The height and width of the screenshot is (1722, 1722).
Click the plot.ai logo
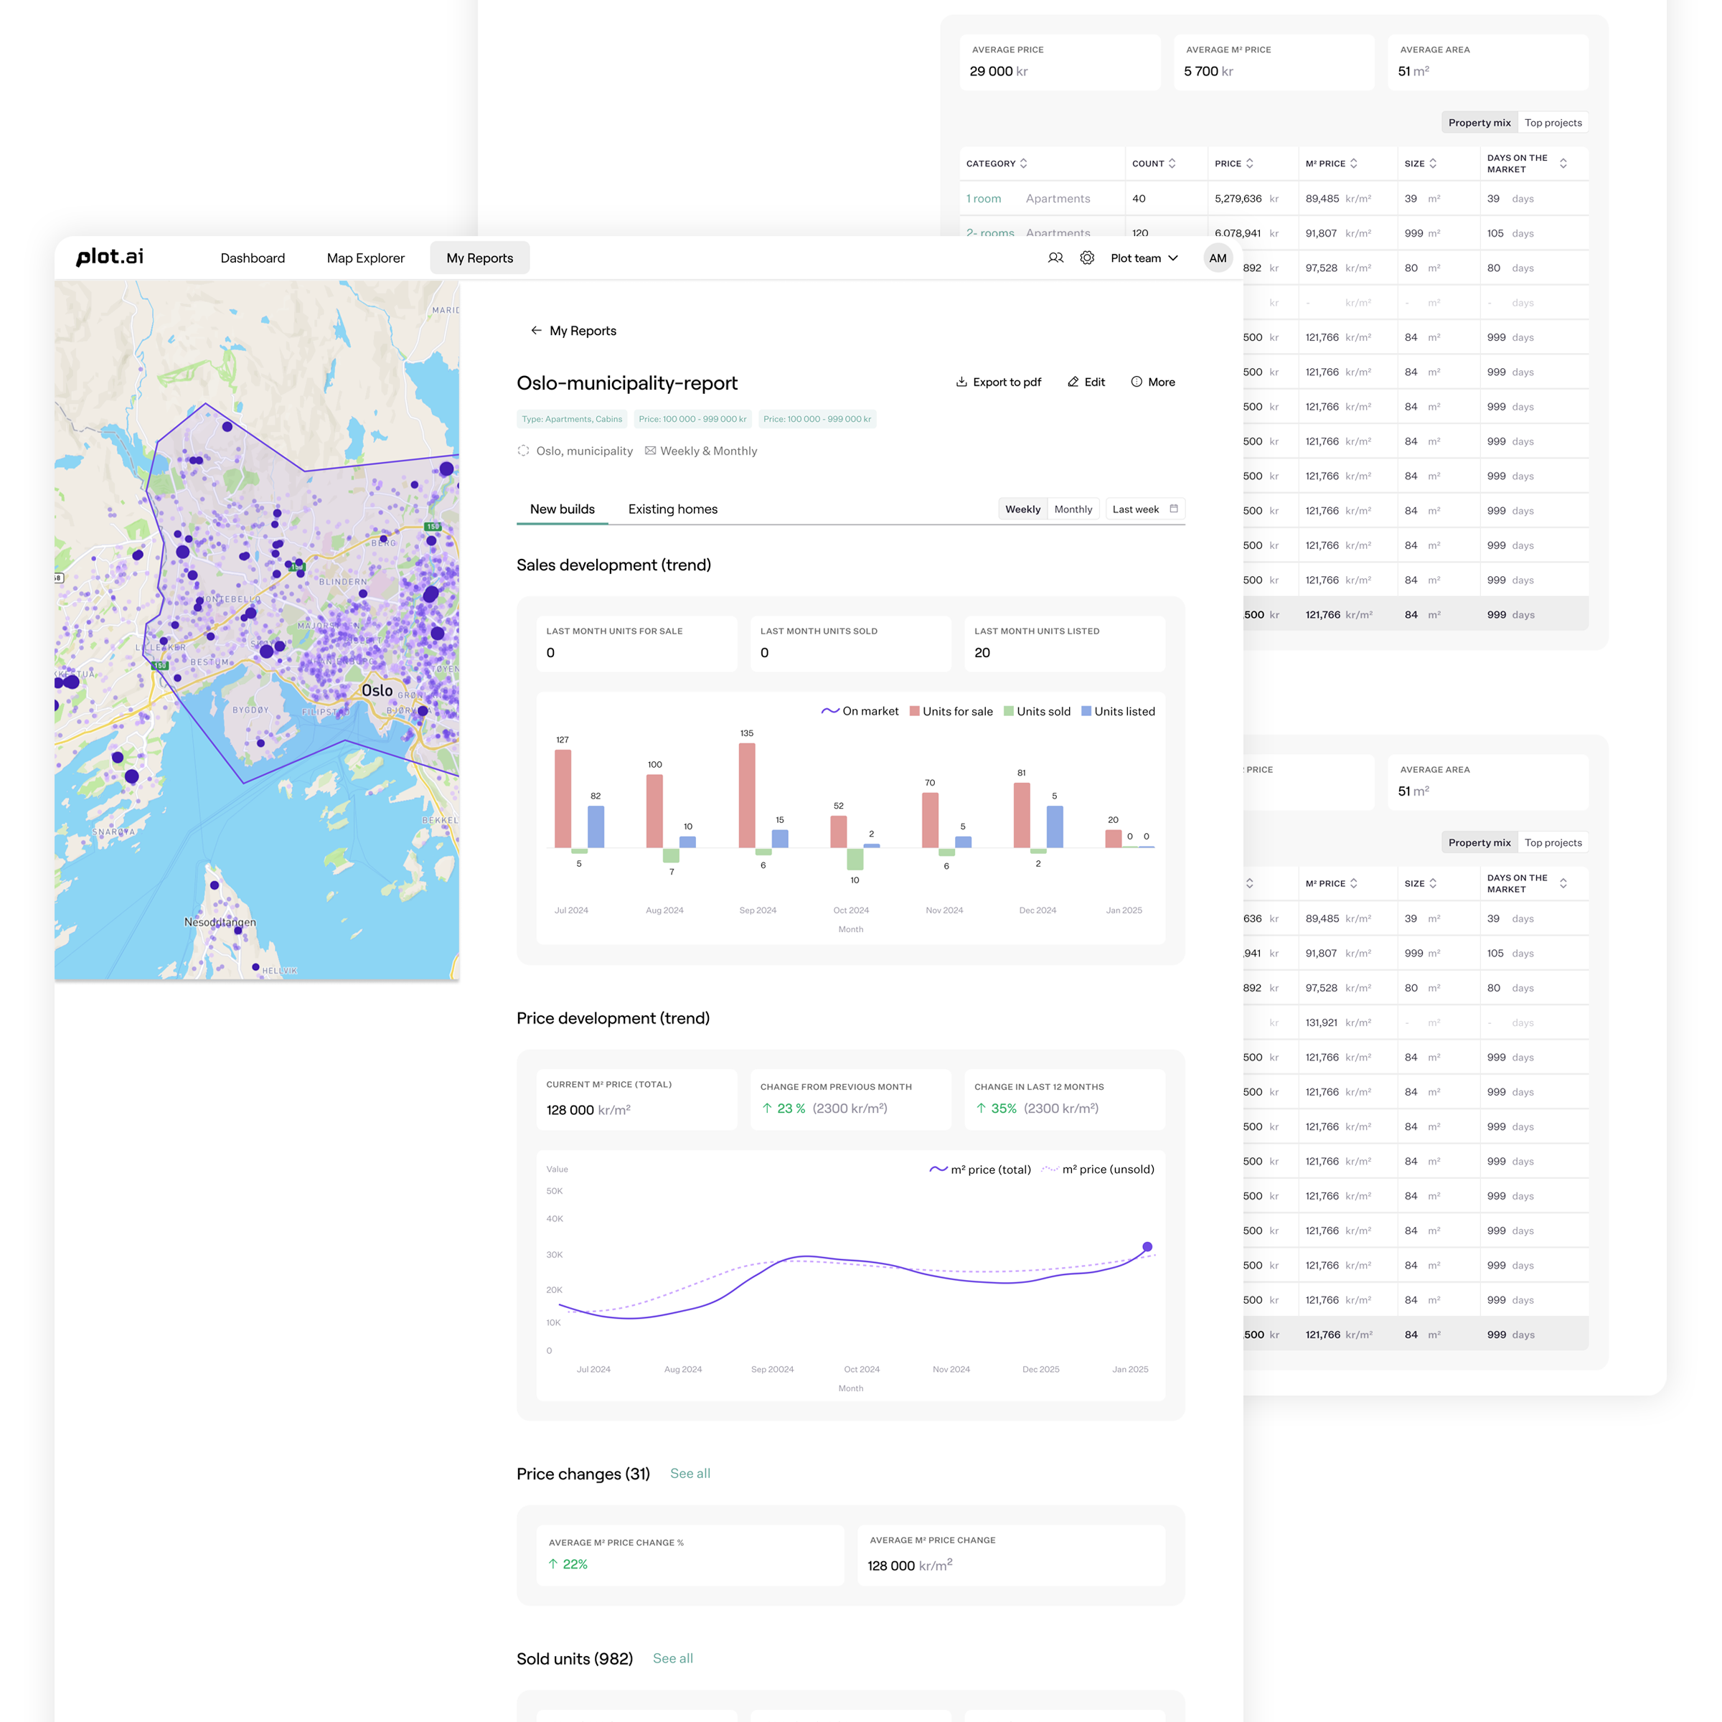pos(110,257)
